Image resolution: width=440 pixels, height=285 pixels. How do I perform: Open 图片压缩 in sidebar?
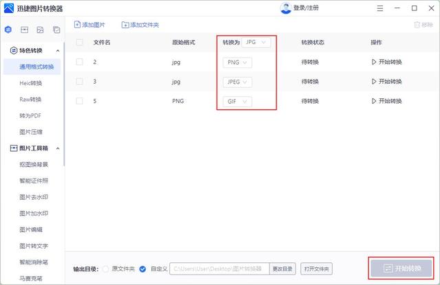(x=31, y=132)
